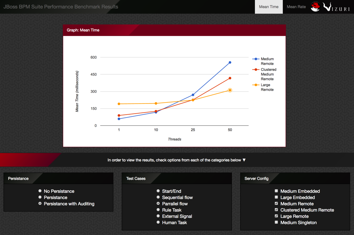Click Clustered Medium Remote point at 50 threads
Viewport: 354px width, 235px height.
230,78
